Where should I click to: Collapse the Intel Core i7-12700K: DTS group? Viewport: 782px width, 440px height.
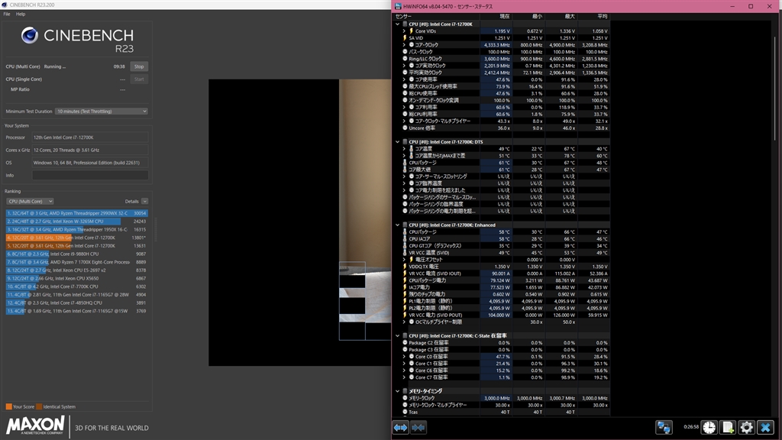[397, 141]
